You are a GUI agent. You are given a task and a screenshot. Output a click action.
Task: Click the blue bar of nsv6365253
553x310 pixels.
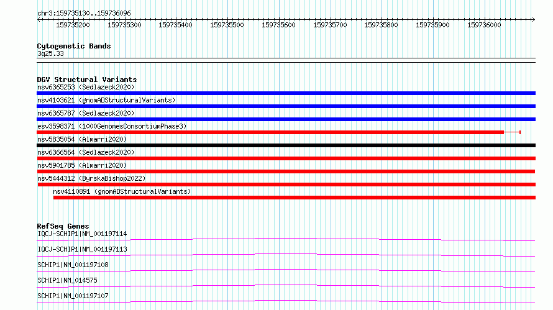coord(286,93)
